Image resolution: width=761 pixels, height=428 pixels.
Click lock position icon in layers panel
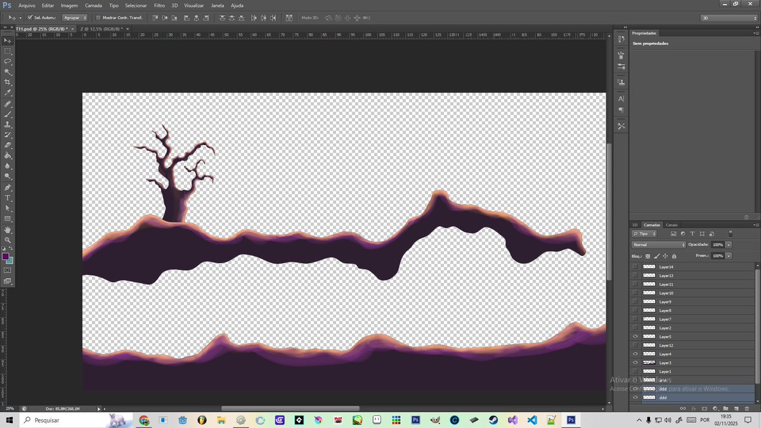665,256
